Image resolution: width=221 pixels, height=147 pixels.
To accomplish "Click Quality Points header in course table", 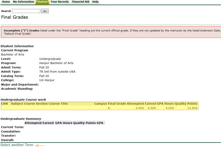I will (x=186, y=104).
